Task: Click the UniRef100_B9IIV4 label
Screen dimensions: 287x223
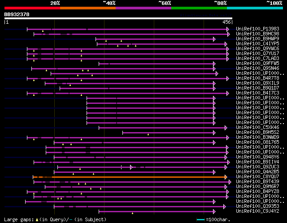Action: pos(257,162)
